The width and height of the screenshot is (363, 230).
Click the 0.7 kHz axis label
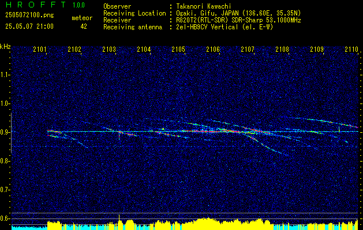(x=5, y=190)
